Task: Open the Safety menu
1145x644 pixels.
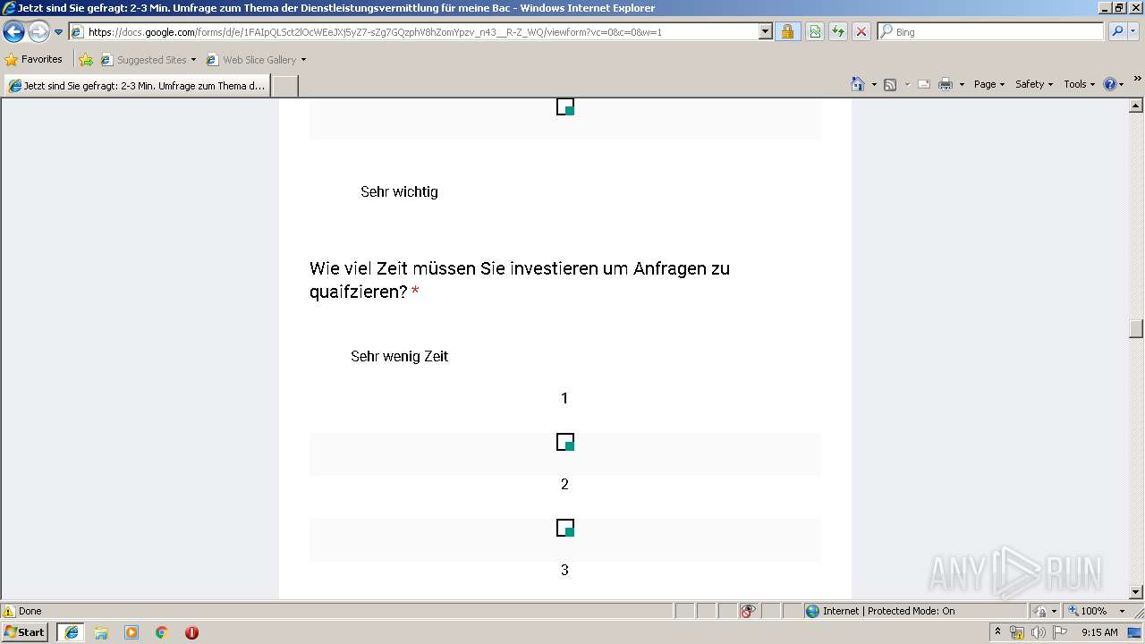Action: coord(1034,84)
